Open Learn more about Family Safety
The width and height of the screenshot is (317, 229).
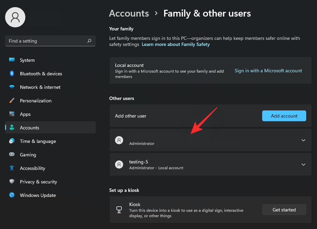176,45
